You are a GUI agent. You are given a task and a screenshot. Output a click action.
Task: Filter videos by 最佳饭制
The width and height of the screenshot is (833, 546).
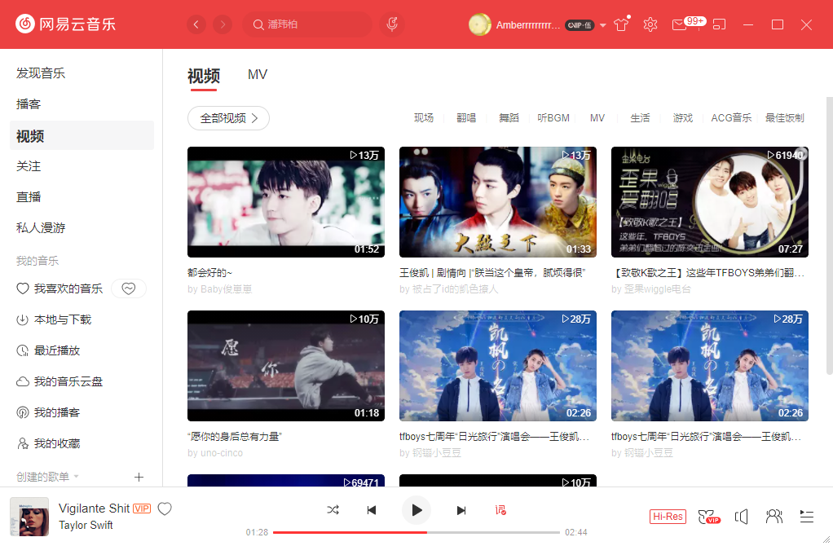point(785,118)
